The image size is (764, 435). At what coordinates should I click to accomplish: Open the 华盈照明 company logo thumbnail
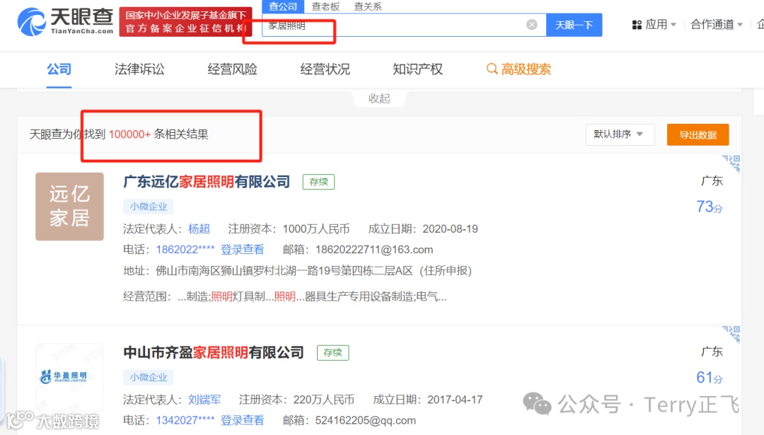pyautogui.click(x=69, y=376)
